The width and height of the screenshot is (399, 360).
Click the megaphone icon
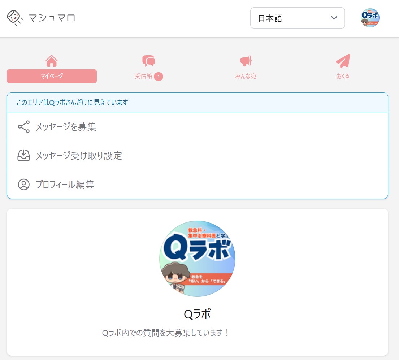[246, 61]
